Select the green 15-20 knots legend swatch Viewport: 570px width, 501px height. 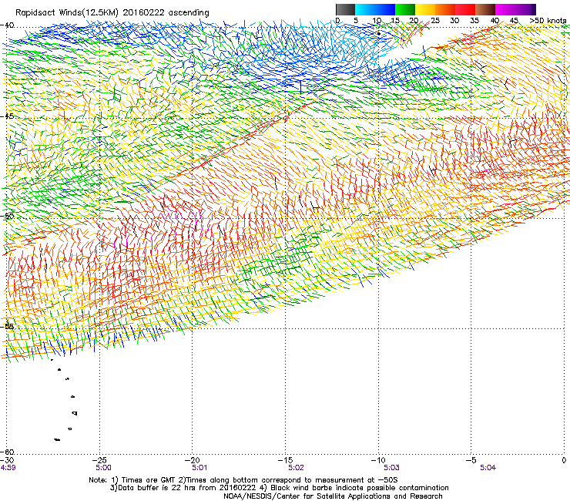(x=405, y=9)
